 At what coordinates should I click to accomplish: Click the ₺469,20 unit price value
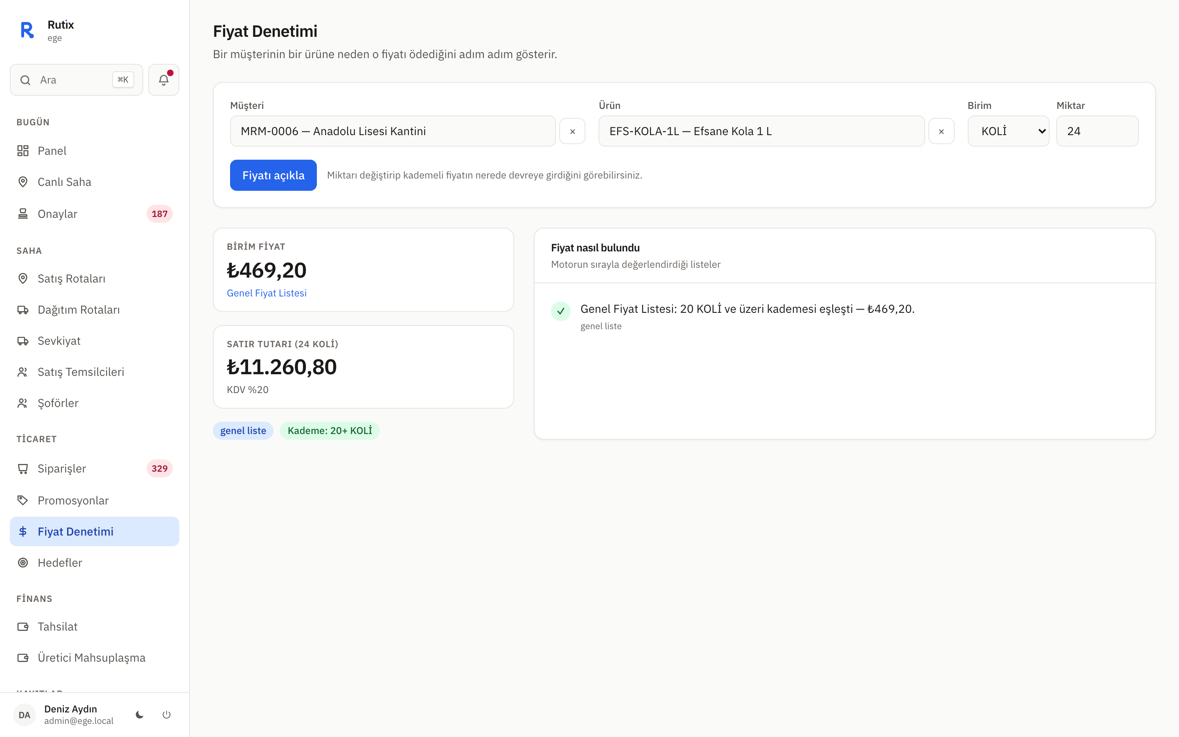pos(267,270)
